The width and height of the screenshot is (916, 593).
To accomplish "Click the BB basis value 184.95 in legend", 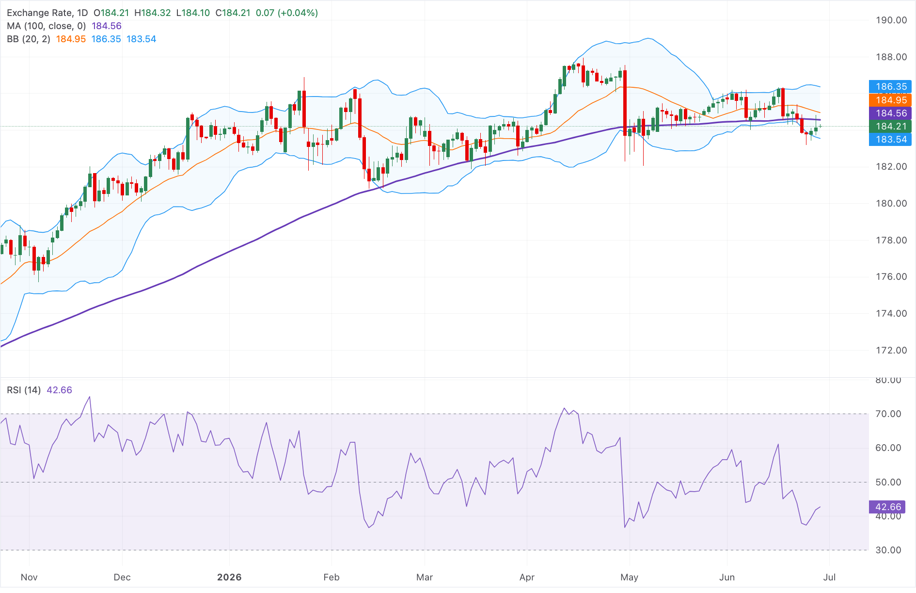I will pyautogui.click(x=71, y=39).
